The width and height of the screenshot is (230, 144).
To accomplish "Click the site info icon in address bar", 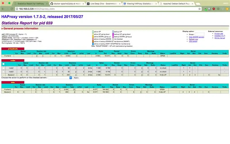I will coord(17,9).
